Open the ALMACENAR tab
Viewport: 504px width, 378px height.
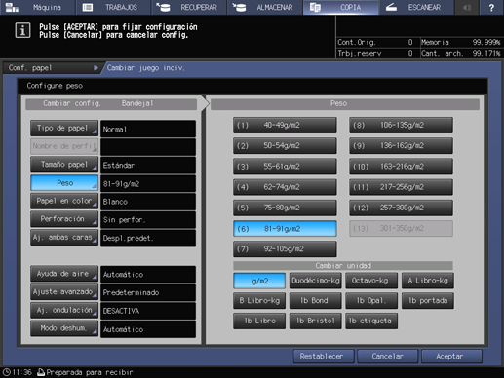point(264,7)
